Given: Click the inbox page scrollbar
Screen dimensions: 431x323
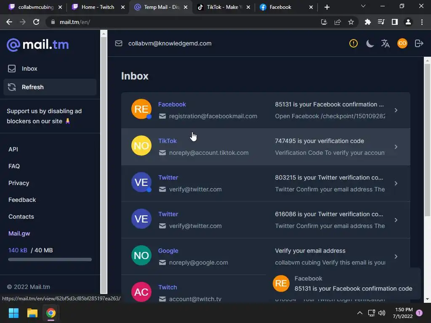Looking at the screenshot, I should pos(427,140).
